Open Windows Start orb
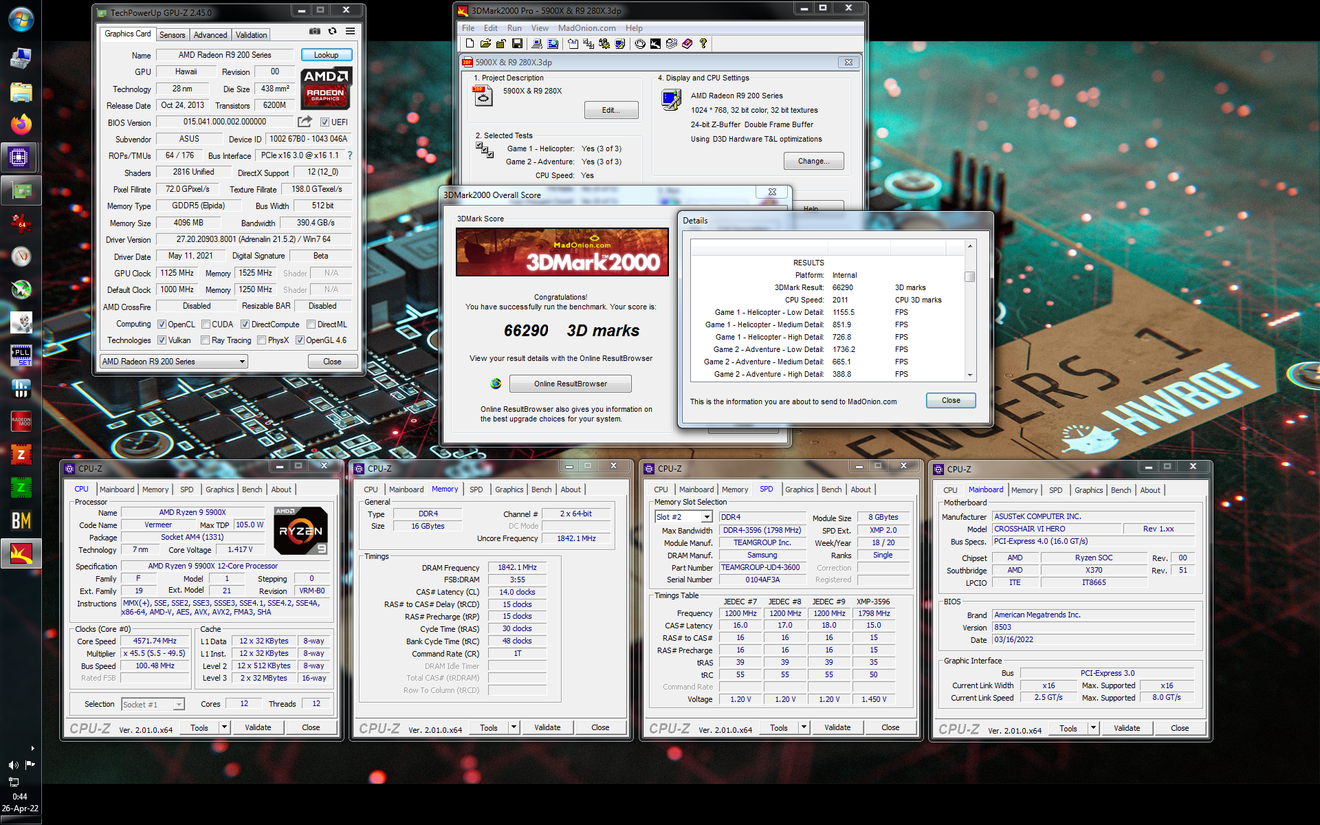 (21, 20)
